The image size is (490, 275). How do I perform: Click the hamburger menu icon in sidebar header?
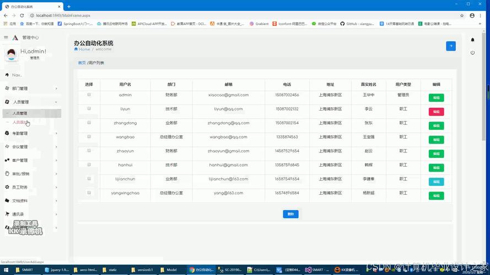6,37
